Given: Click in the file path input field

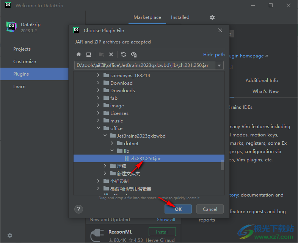Looking at the screenshot, I should (145, 65).
